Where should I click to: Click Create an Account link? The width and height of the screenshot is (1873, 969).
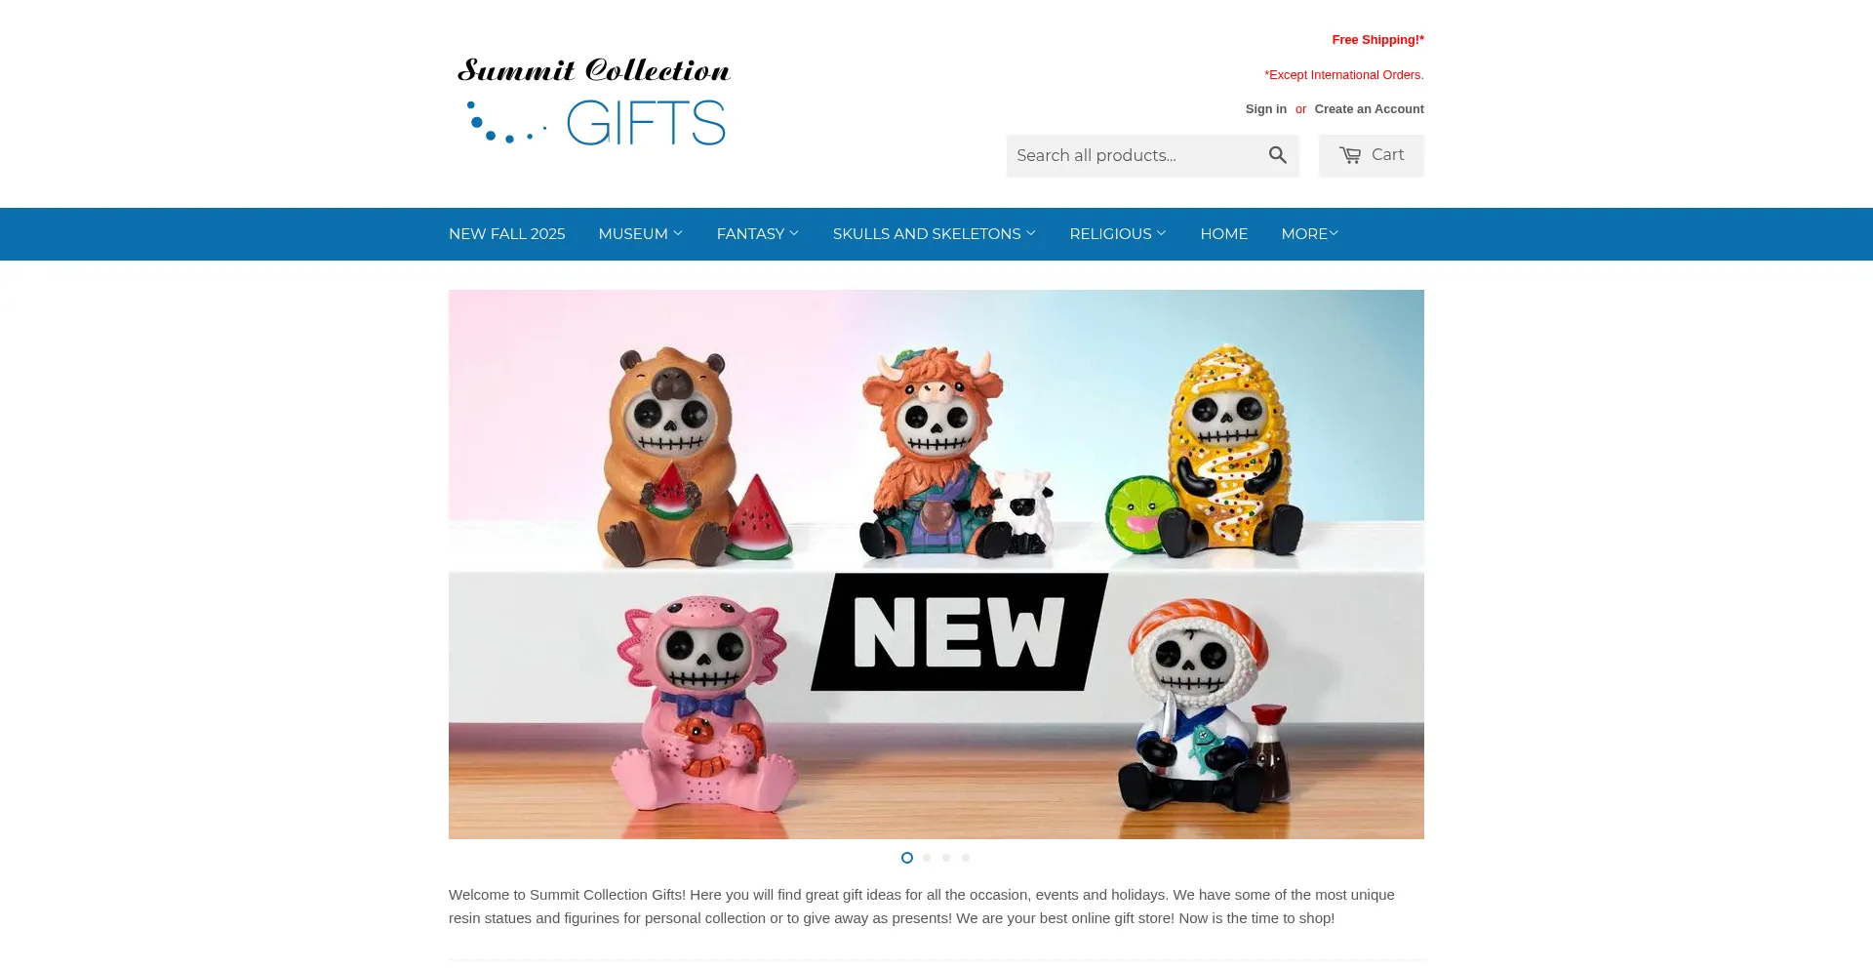coord(1370,109)
